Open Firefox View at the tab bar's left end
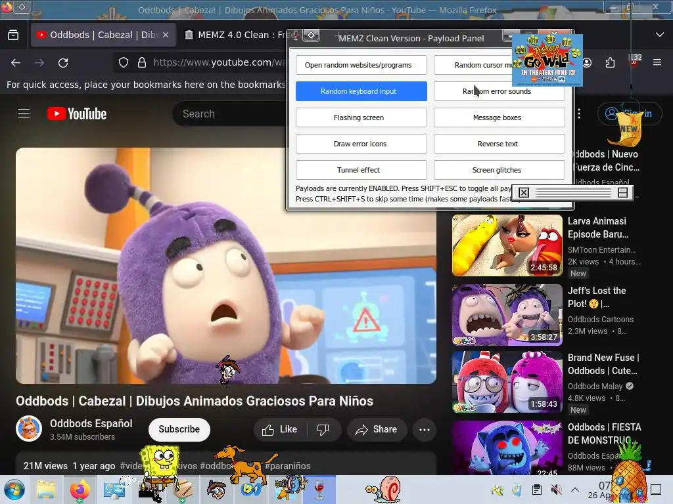Screen dimensions: 673x504 point(13,35)
